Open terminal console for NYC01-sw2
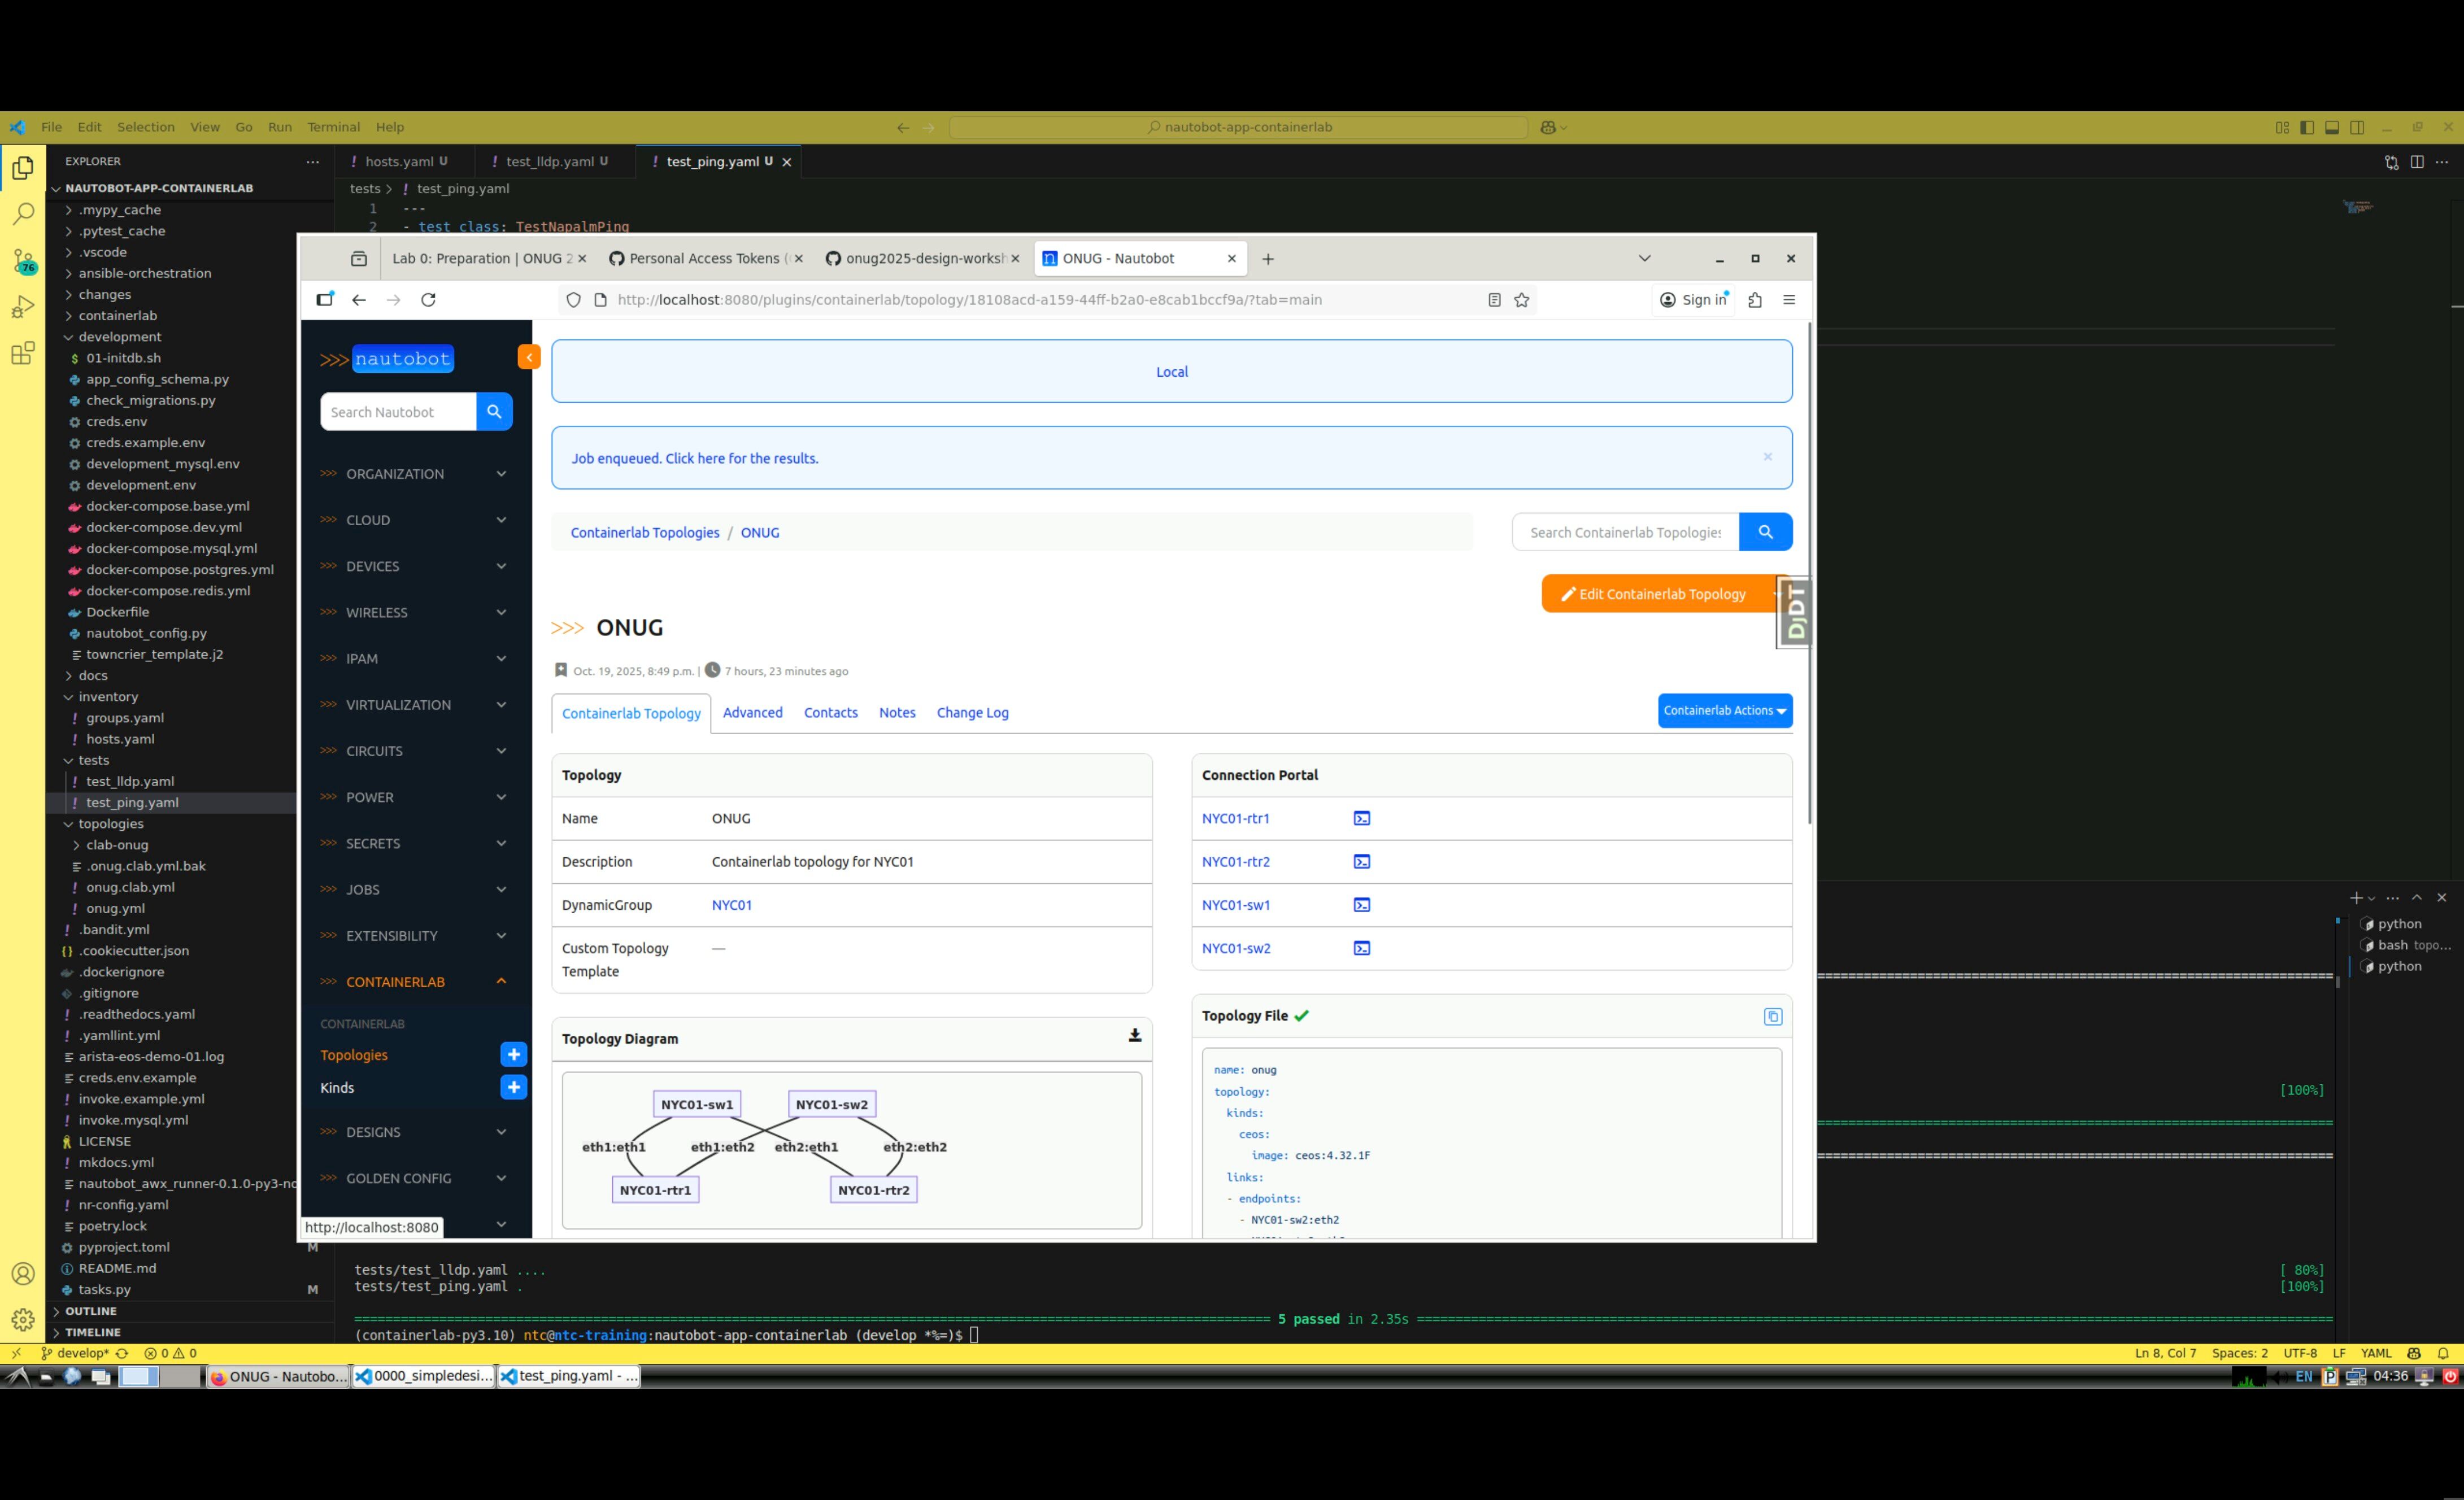Image resolution: width=2464 pixels, height=1500 pixels. click(x=1361, y=948)
